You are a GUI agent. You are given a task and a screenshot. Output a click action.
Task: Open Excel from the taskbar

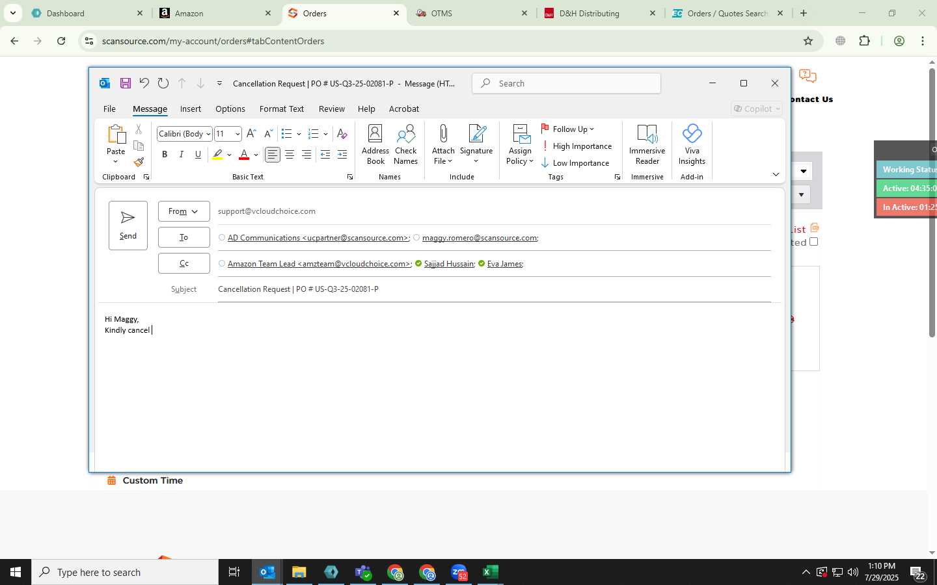[x=490, y=572]
